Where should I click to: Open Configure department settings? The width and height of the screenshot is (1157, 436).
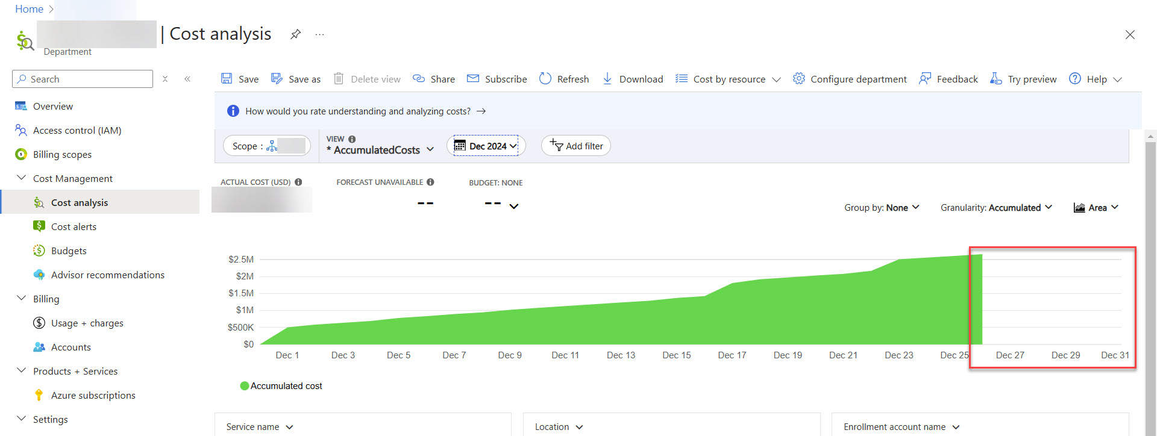click(x=850, y=79)
